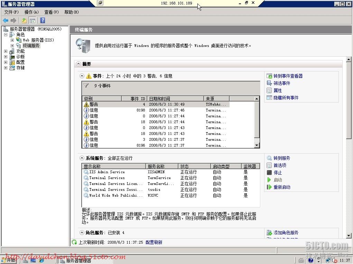Screen dimensions: 353x264
Task: Click the event 属性 icon
Action: pos(269,90)
